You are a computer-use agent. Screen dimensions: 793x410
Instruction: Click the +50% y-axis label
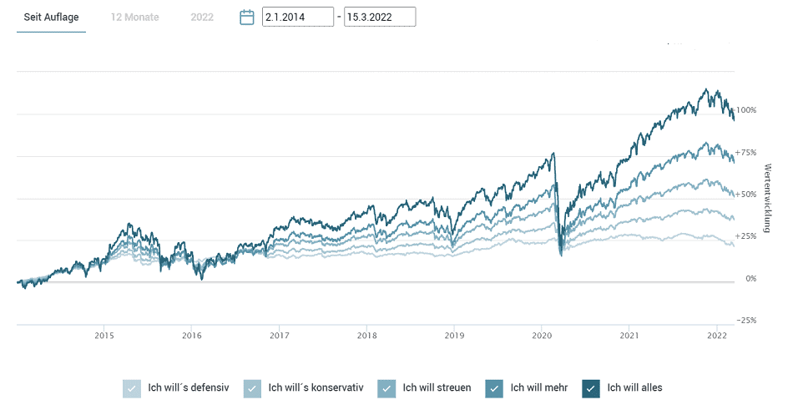tap(746, 195)
